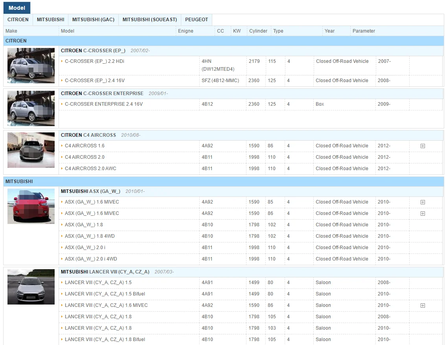Click the Cylinder column header

(x=258, y=31)
